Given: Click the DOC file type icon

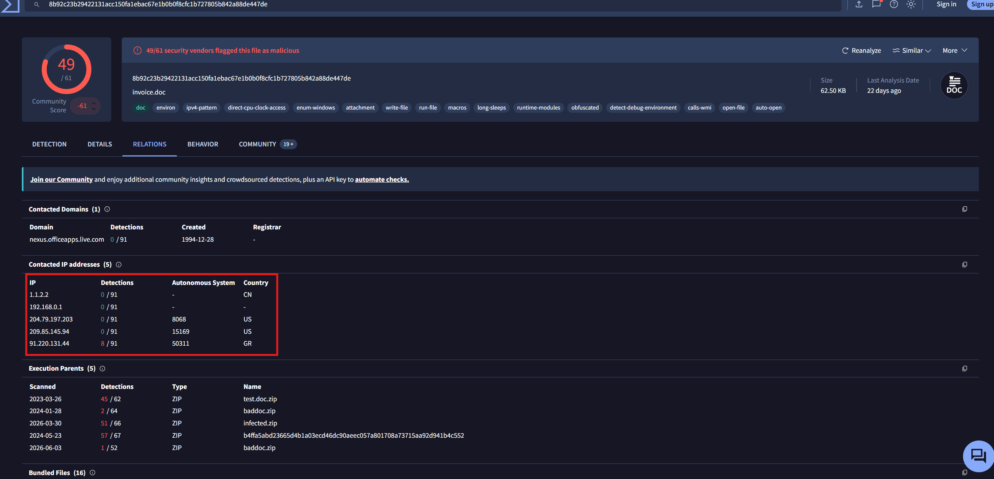Looking at the screenshot, I should click(954, 85).
